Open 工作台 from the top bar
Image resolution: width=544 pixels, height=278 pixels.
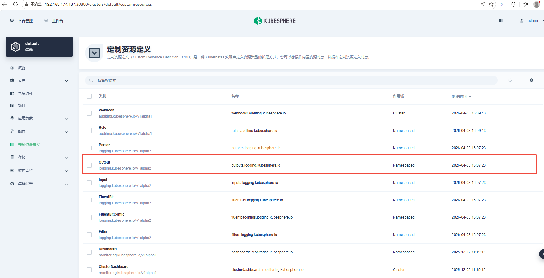point(58,21)
